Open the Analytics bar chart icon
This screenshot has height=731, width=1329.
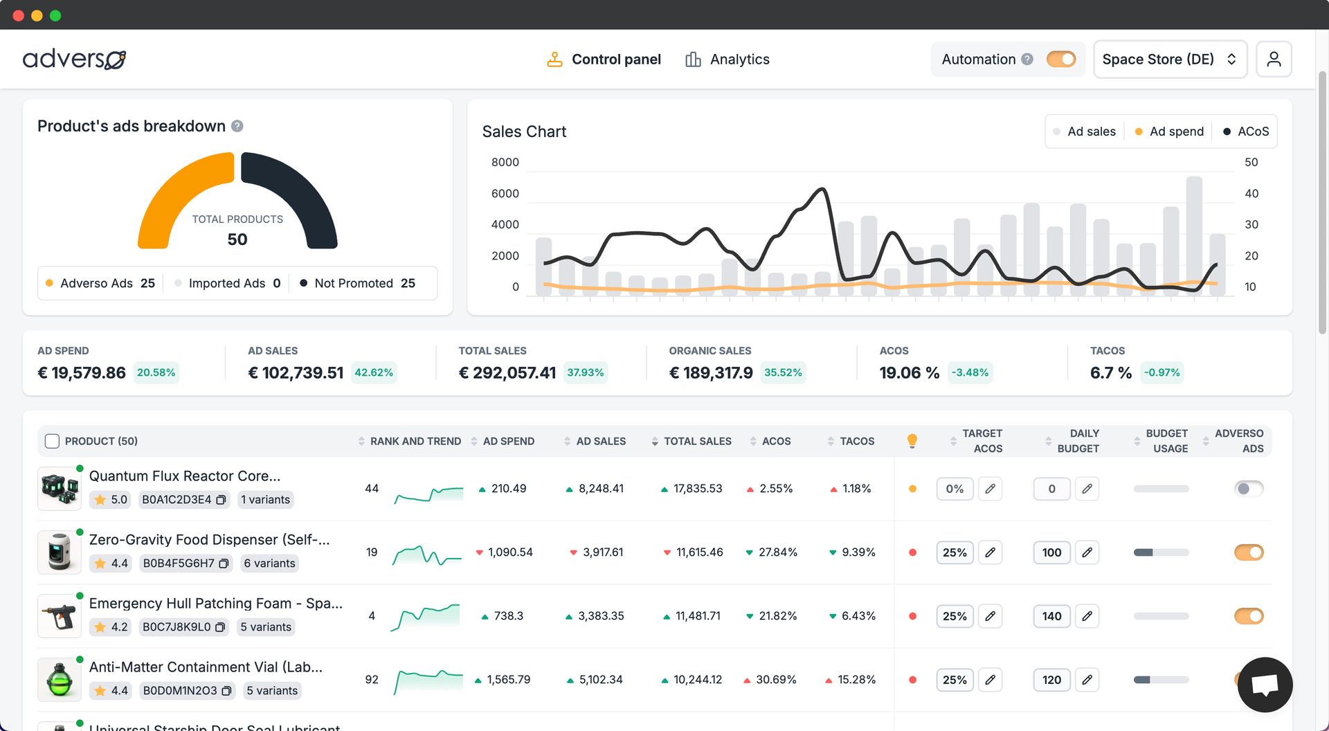tap(693, 60)
